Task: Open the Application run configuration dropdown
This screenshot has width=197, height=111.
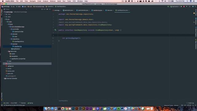Action: click(175, 6)
